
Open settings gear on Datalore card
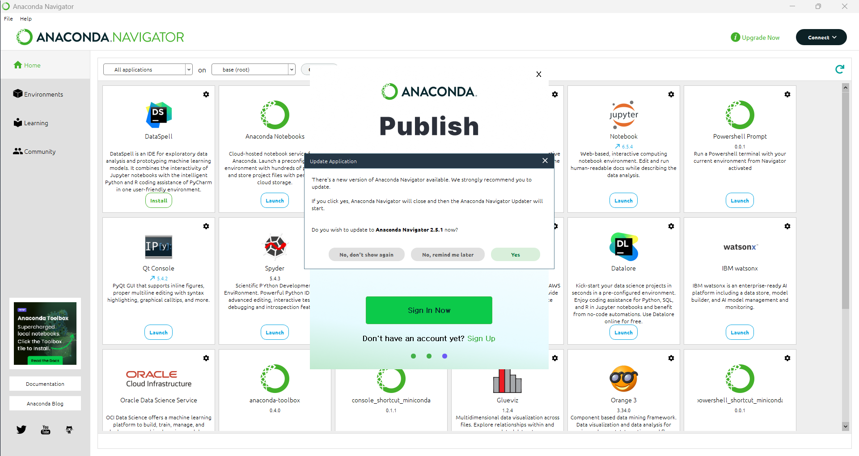[x=671, y=226]
